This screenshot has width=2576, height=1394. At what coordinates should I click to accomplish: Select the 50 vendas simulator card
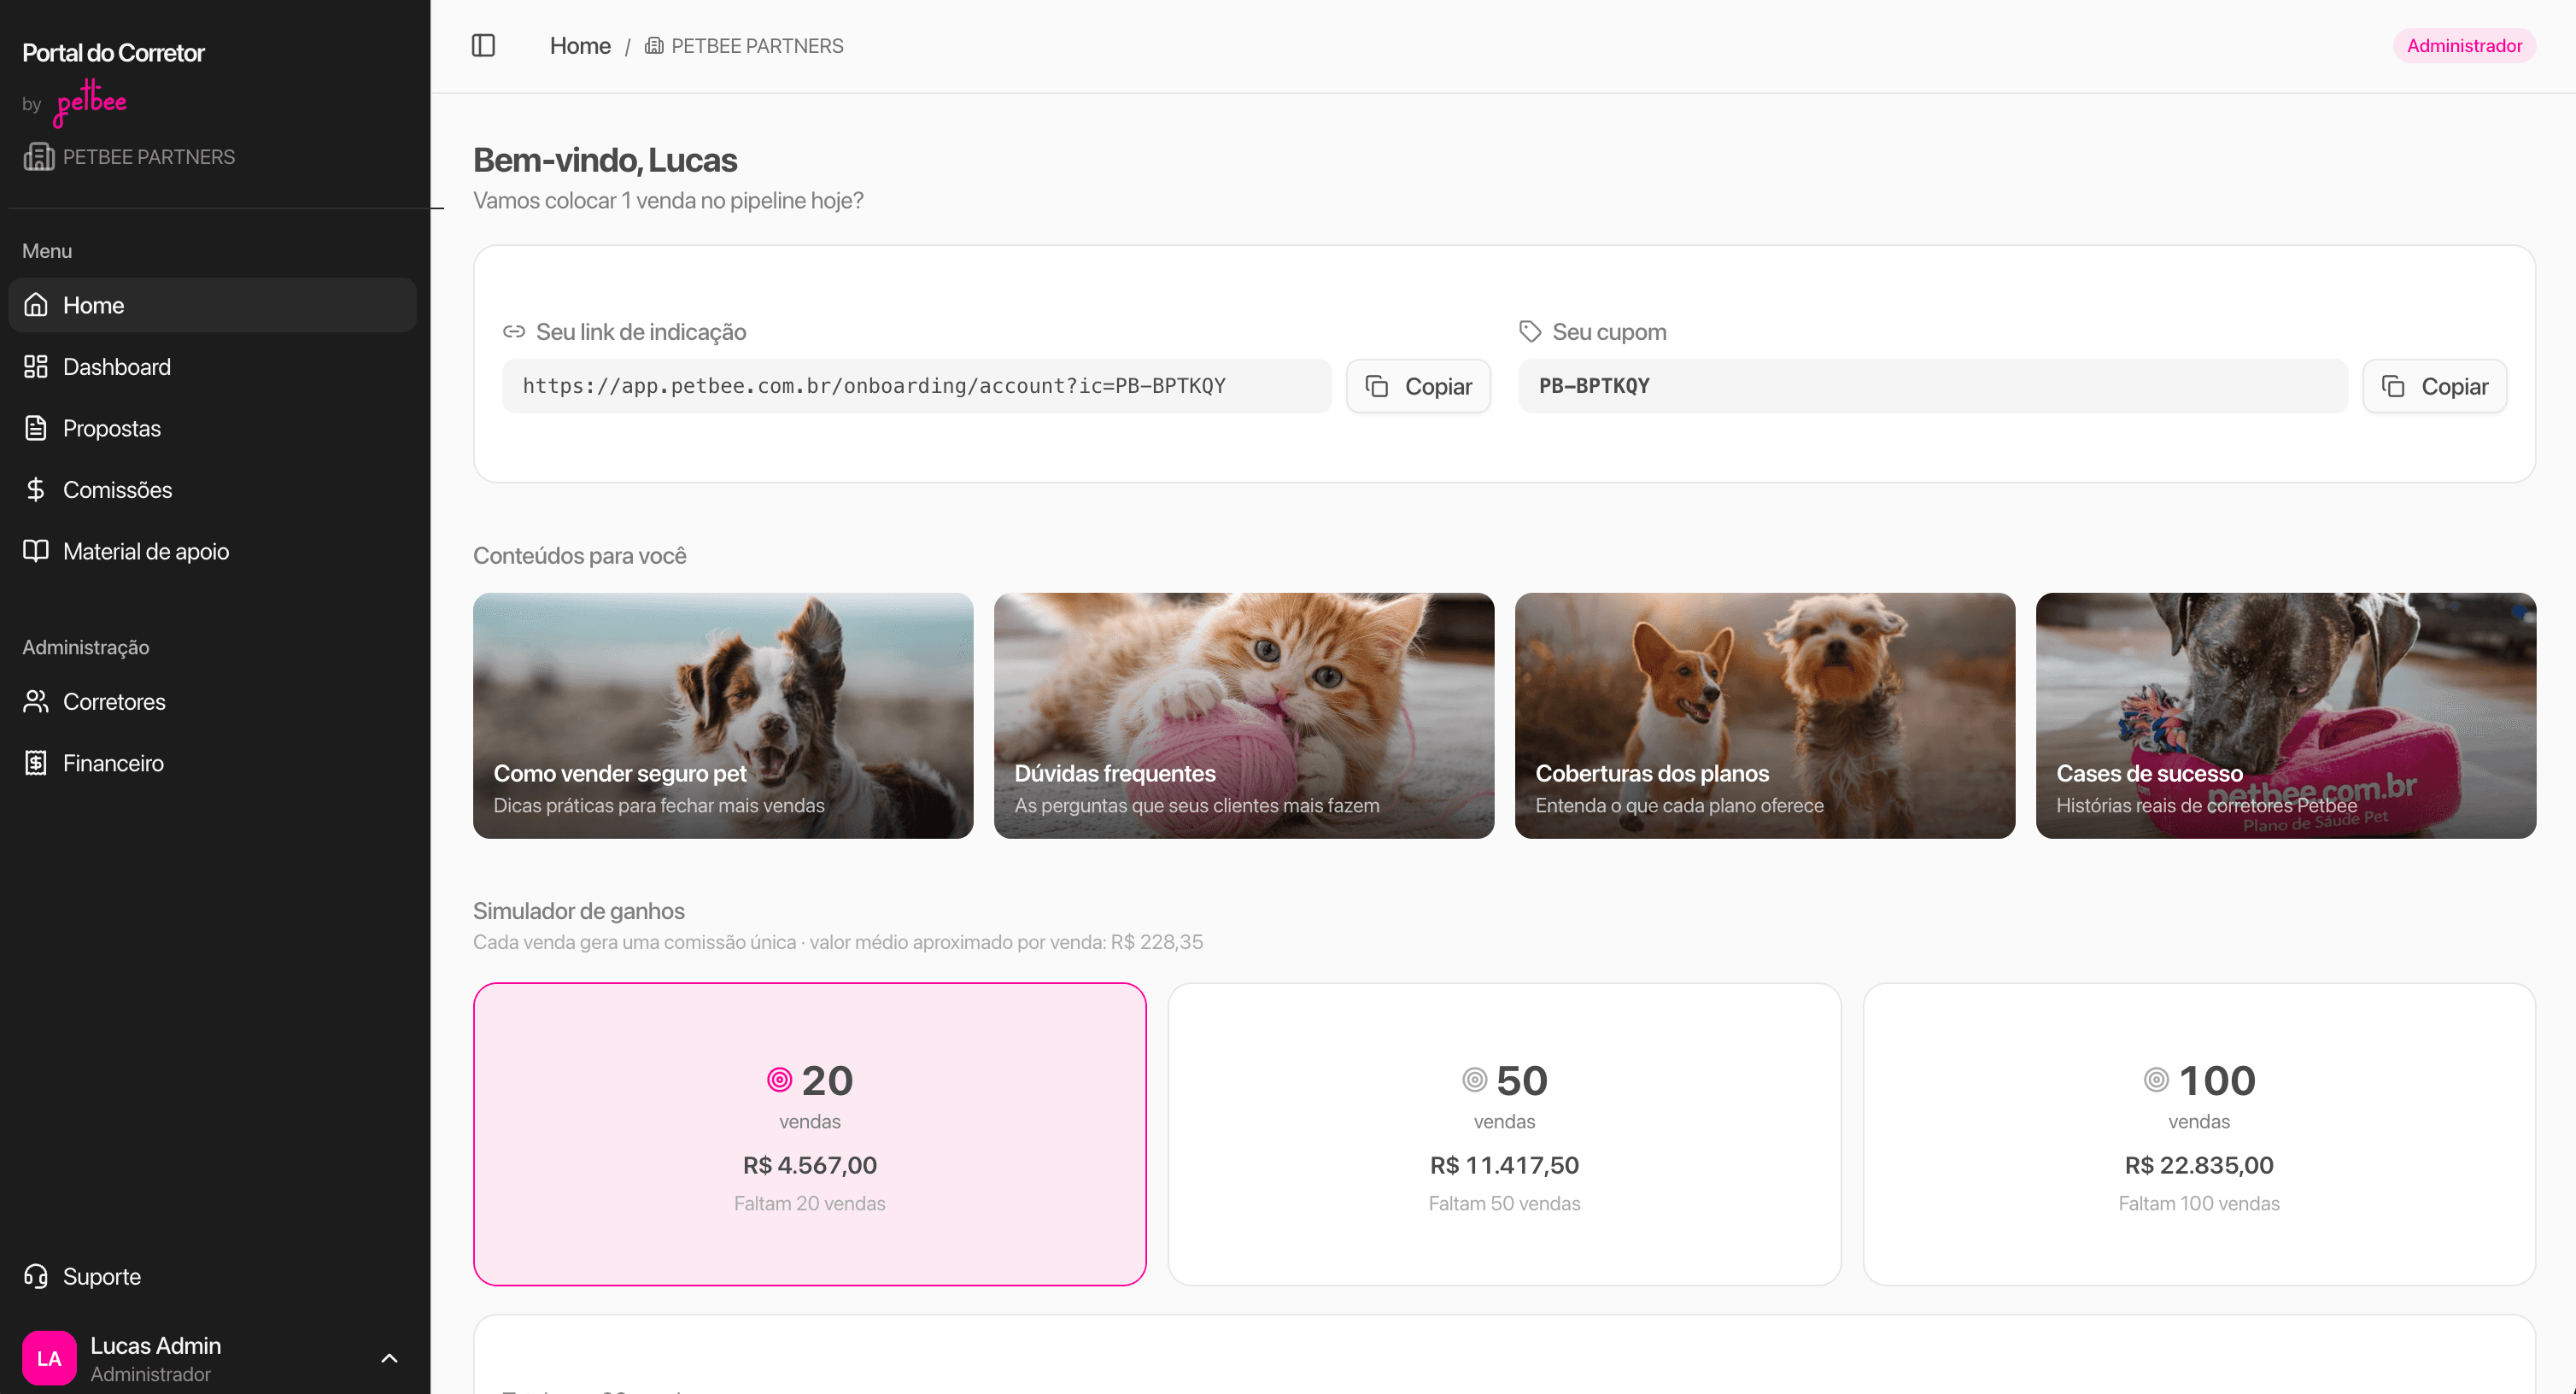point(1504,1134)
